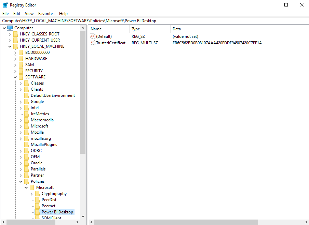Sort values by the Name column header
The image size is (309, 225).
click(103, 29)
